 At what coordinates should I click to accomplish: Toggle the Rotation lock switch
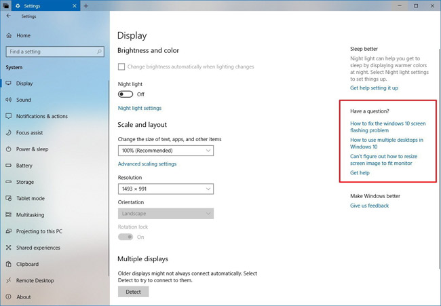tap(126, 237)
